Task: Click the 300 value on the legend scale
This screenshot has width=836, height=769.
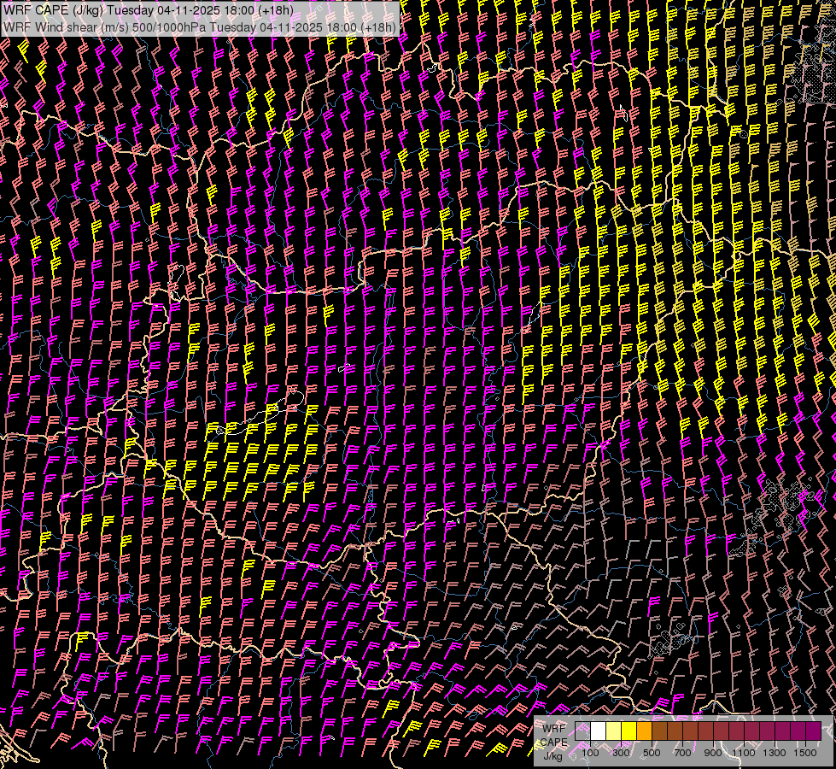Action: 621,753
